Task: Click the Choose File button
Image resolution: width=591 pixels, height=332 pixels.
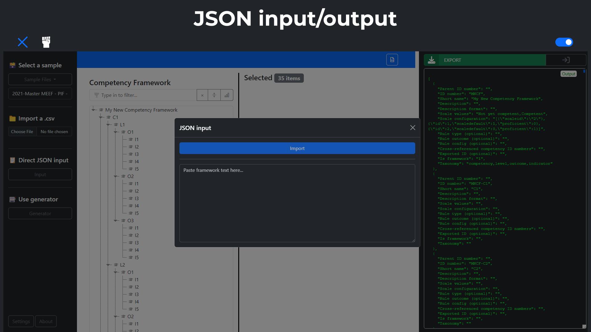Action: pos(22,132)
